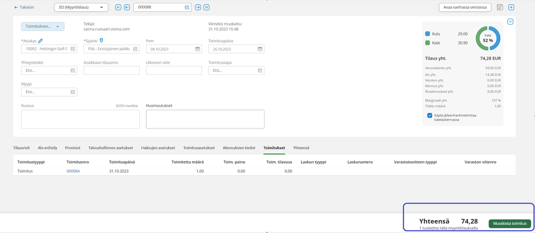Click the Muodosta toimitus button
The height and width of the screenshot is (233, 535).
(x=509, y=223)
